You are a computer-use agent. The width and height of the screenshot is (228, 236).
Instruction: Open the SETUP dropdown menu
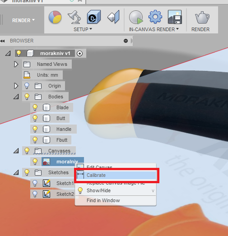(83, 29)
